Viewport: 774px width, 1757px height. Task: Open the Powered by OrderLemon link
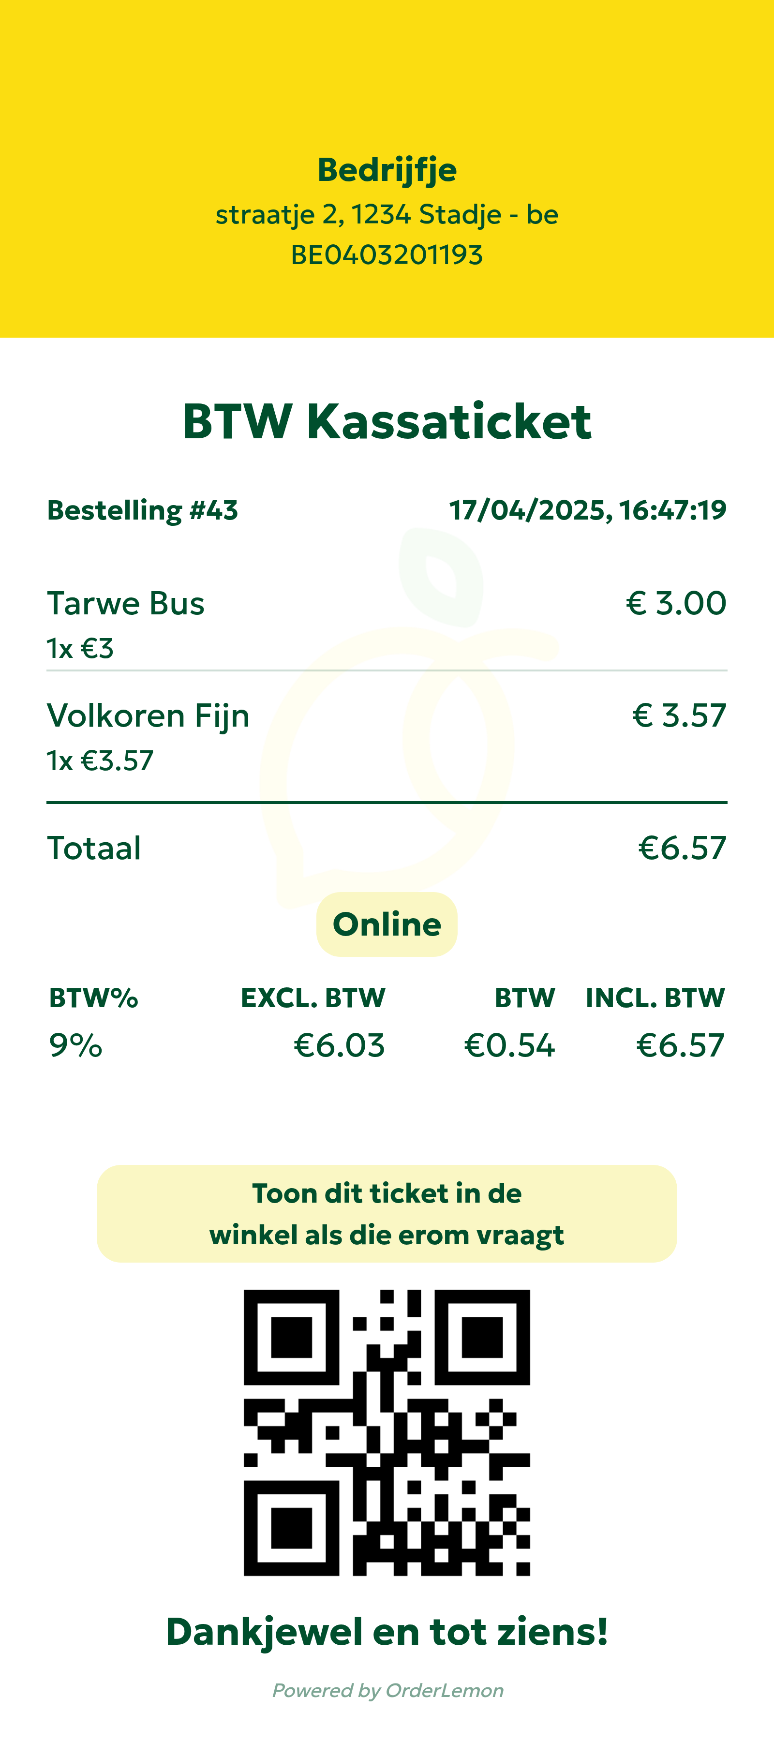pos(387,1690)
